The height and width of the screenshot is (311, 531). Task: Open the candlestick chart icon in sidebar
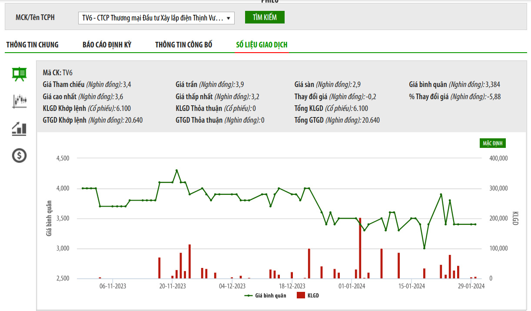coord(19,101)
